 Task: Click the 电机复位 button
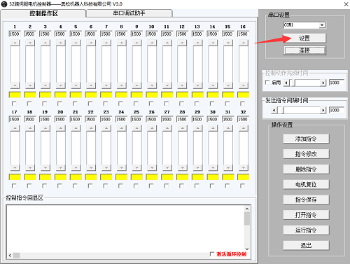[306, 184]
